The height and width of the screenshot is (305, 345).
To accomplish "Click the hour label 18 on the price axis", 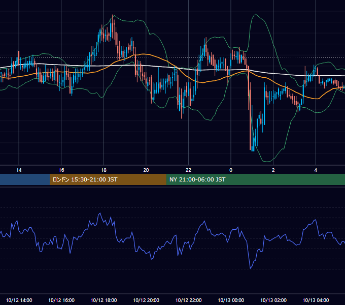I will [103, 170].
